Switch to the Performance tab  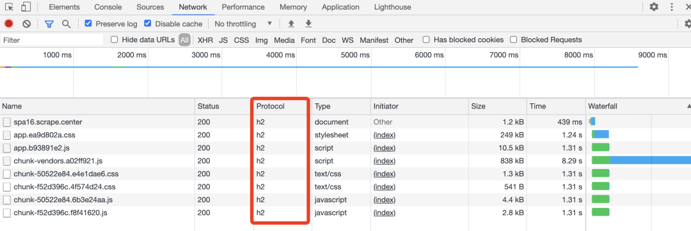point(243,7)
